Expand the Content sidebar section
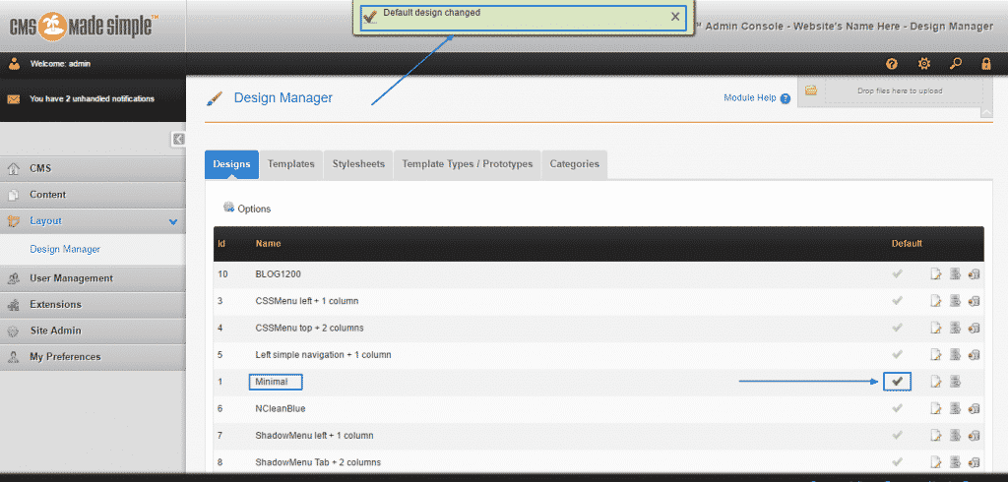1008x482 pixels. point(93,195)
